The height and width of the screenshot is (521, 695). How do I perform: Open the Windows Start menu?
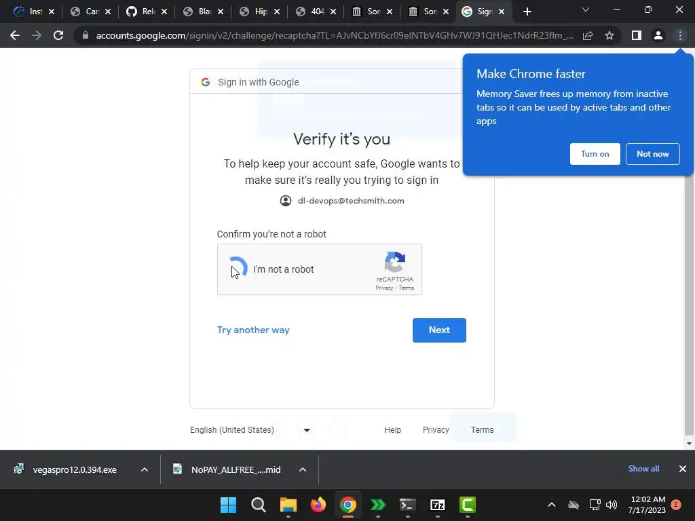(228, 505)
